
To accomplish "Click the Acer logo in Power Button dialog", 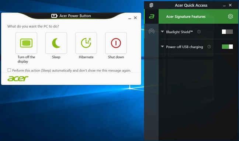I will click(18, 78).
